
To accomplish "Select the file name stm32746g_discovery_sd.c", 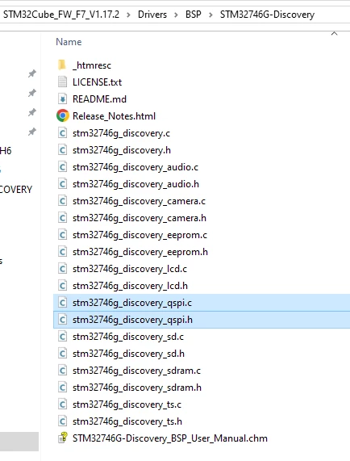I will pos(128,337).
